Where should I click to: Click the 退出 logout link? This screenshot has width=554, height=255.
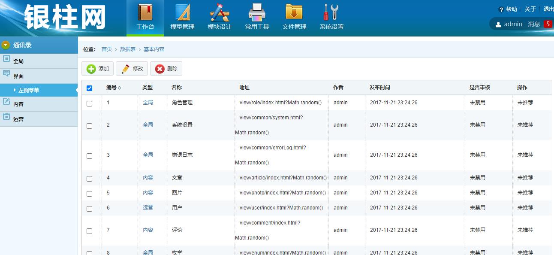pos(549,9)
